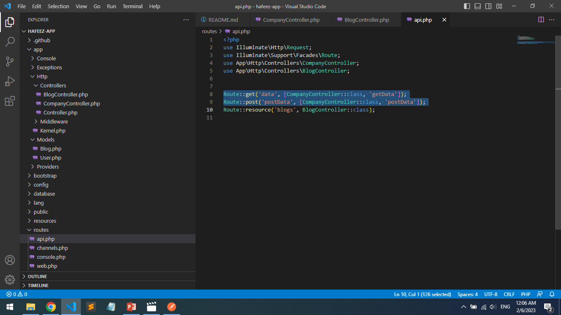Open editor more actions ellipsis
Viewport: 561px width, 315px height.
(552, 20)
